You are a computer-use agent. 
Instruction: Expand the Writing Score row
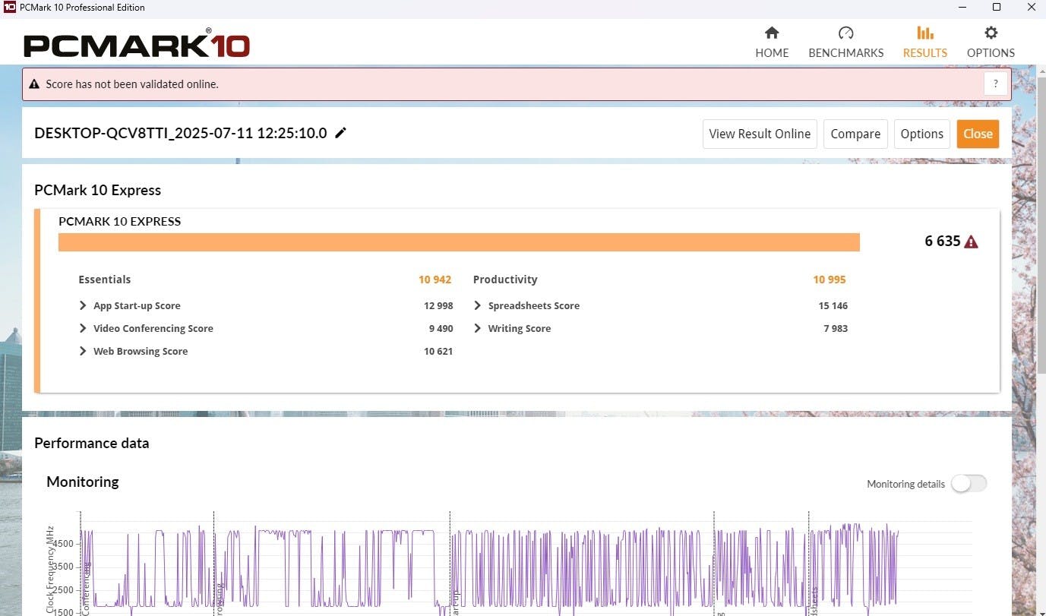tap(477, 328)
